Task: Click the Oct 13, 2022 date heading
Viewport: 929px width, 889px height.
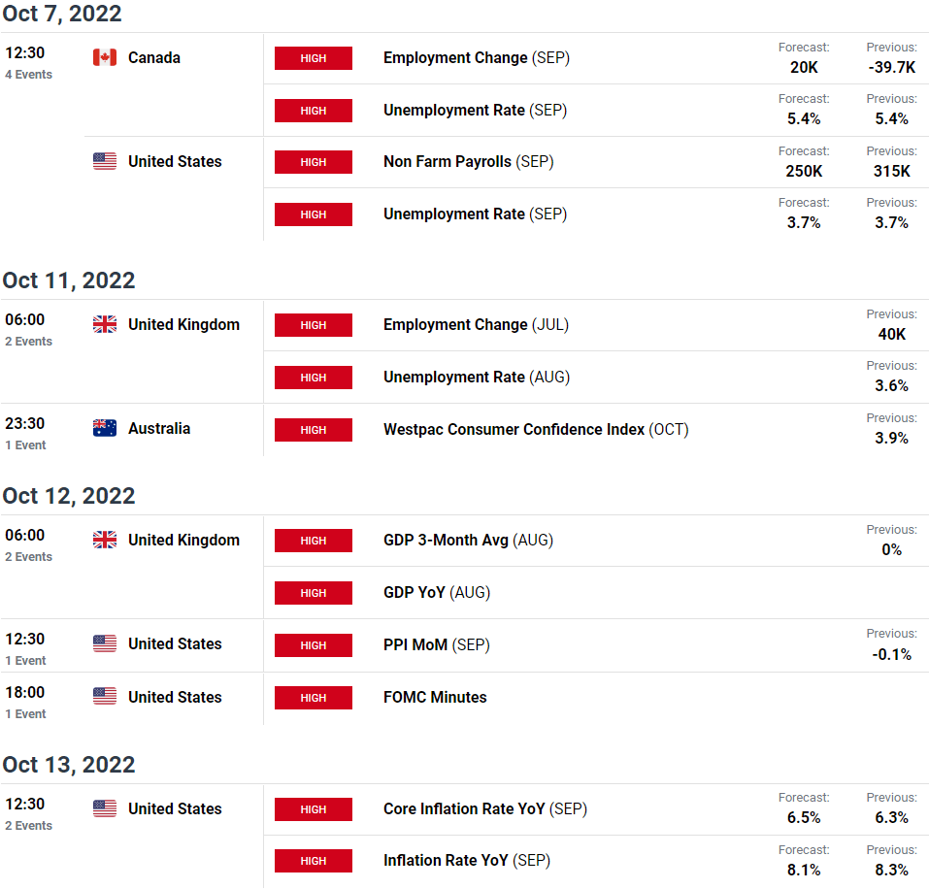Action: click(69, 765)
